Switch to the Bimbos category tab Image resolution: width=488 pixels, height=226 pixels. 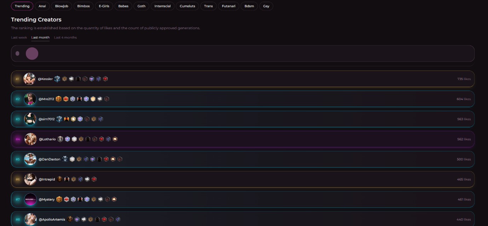point(84,6)
